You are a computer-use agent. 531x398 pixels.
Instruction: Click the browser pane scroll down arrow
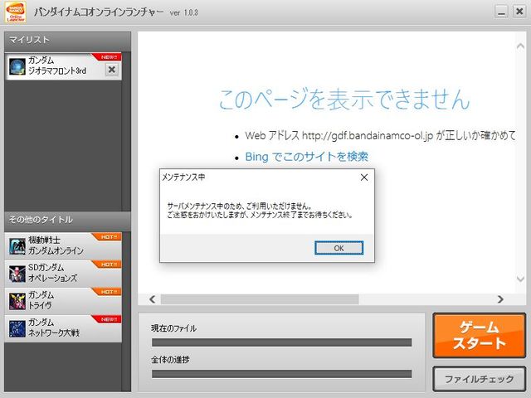click(x=520, y=279)
